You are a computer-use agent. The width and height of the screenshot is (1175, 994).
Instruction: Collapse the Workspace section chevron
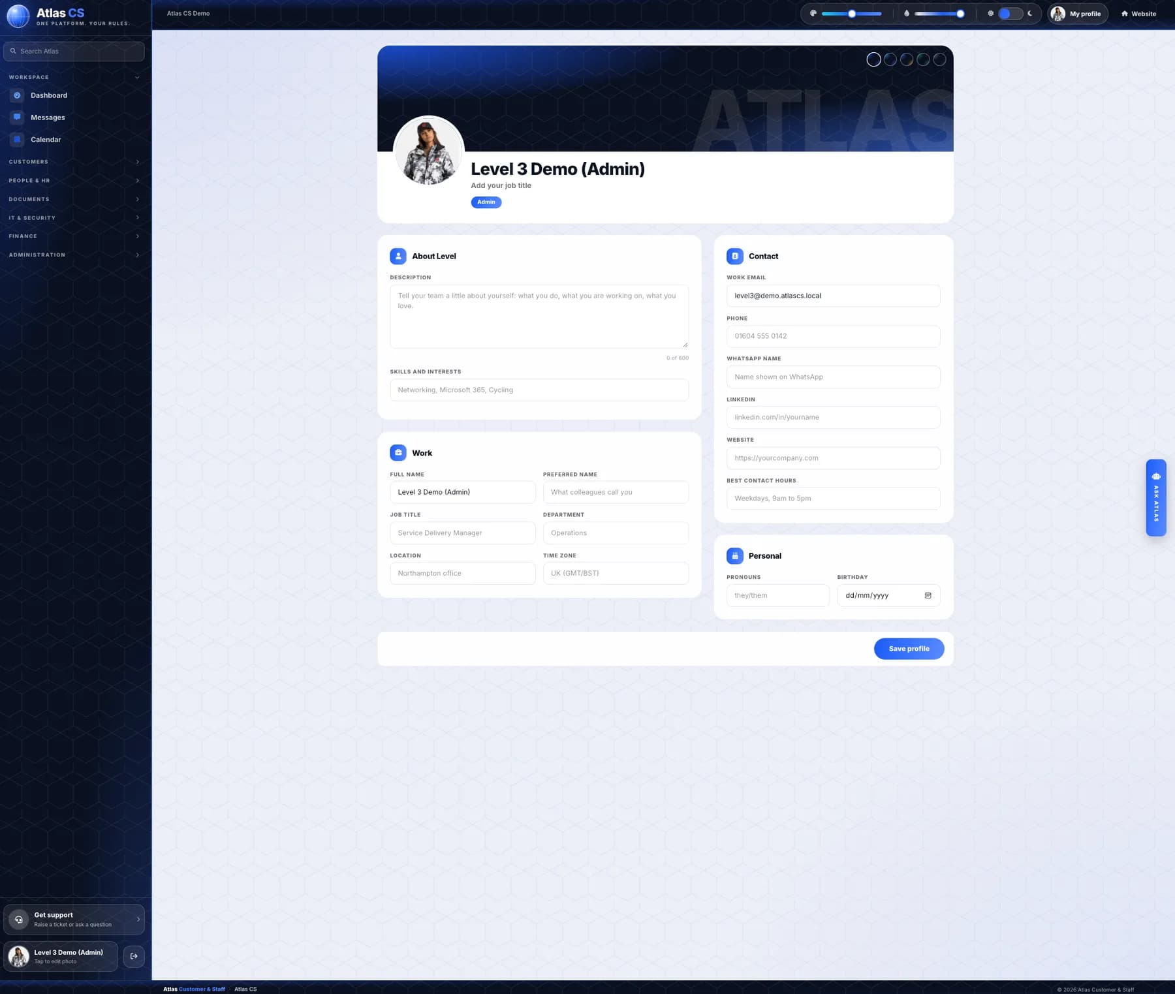137,77
